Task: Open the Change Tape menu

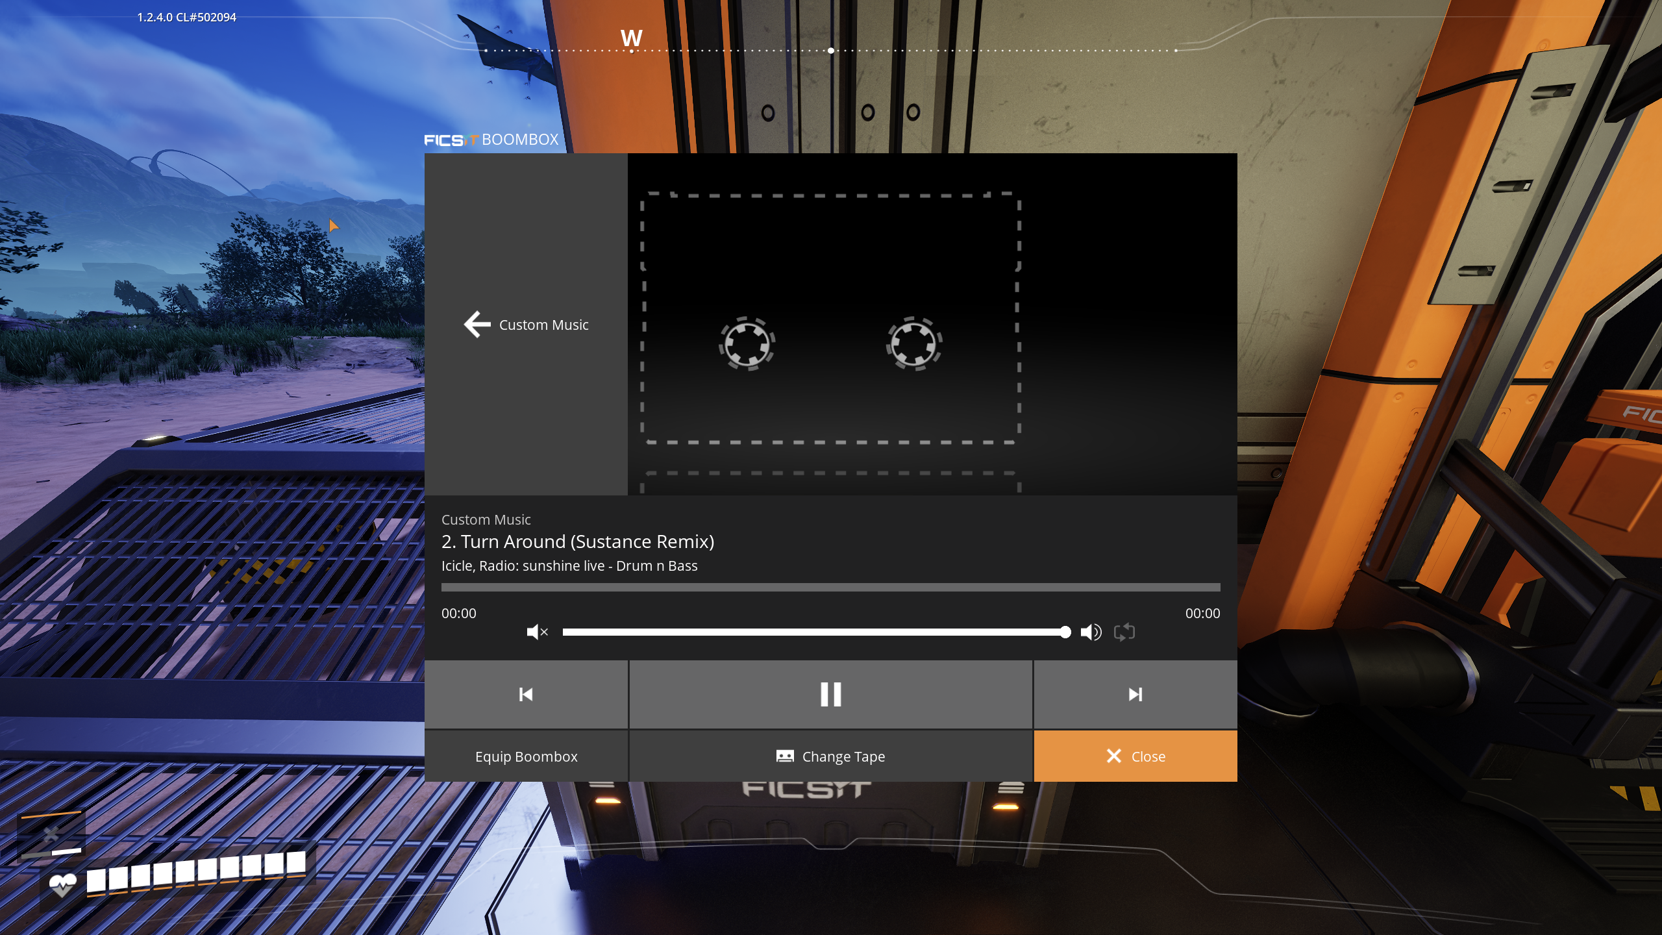Action: [x=831, y=756]
